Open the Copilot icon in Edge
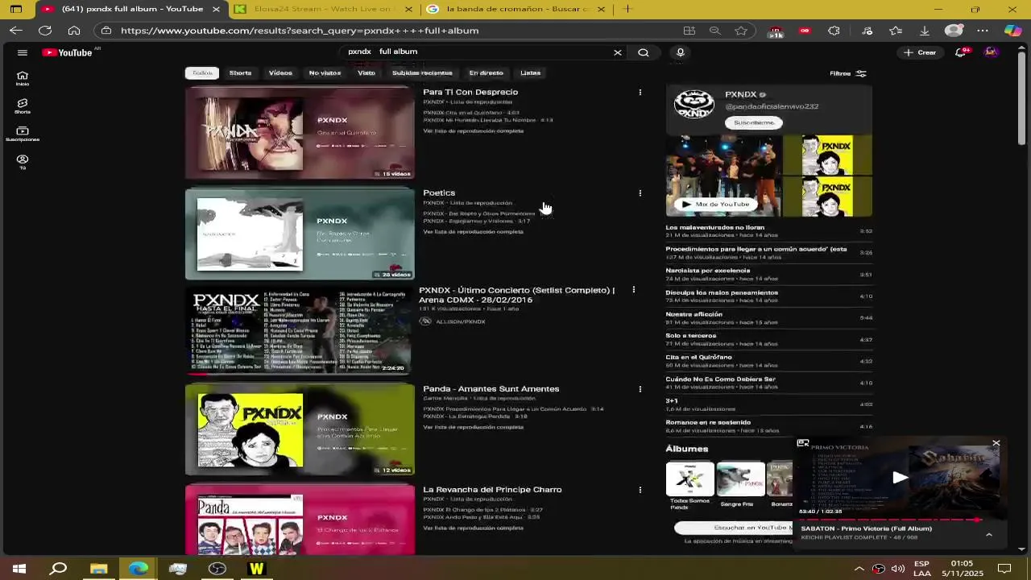Image resolution: width=1031 pixels, height=580 pixels. [x=1012, y=31]
